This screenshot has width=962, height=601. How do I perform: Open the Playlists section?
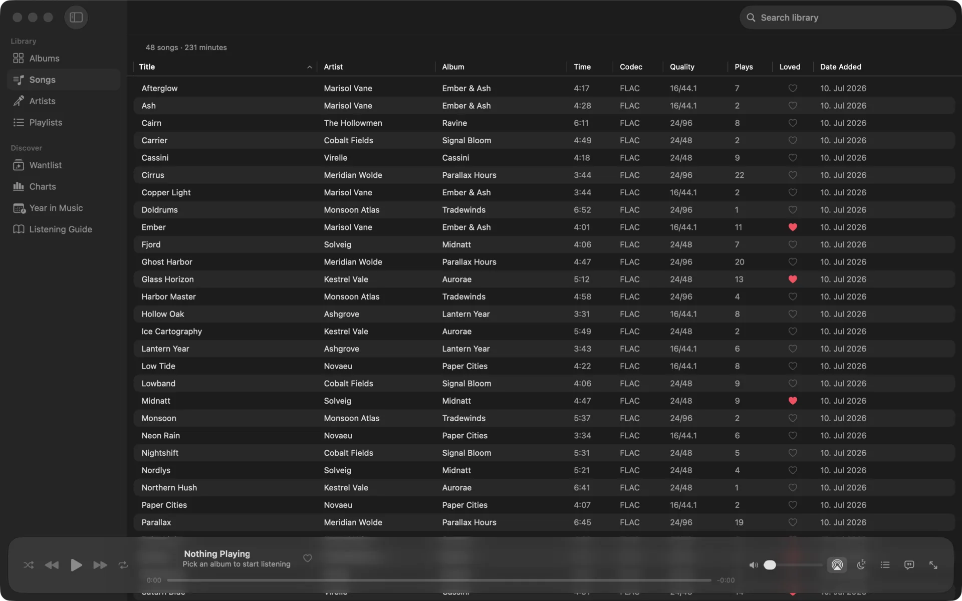[64, 123]
